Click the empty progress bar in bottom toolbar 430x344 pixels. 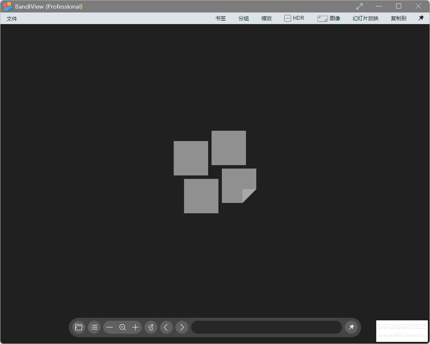[267, 327]
